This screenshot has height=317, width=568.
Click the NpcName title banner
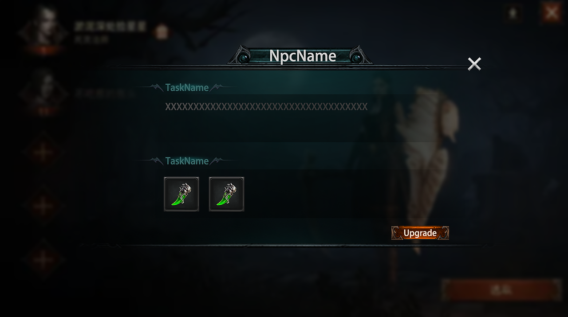coord(302,56)
